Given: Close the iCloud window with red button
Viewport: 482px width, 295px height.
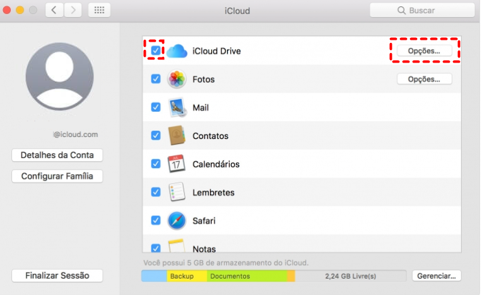Looking at the screenshot, I should (7, 10).
